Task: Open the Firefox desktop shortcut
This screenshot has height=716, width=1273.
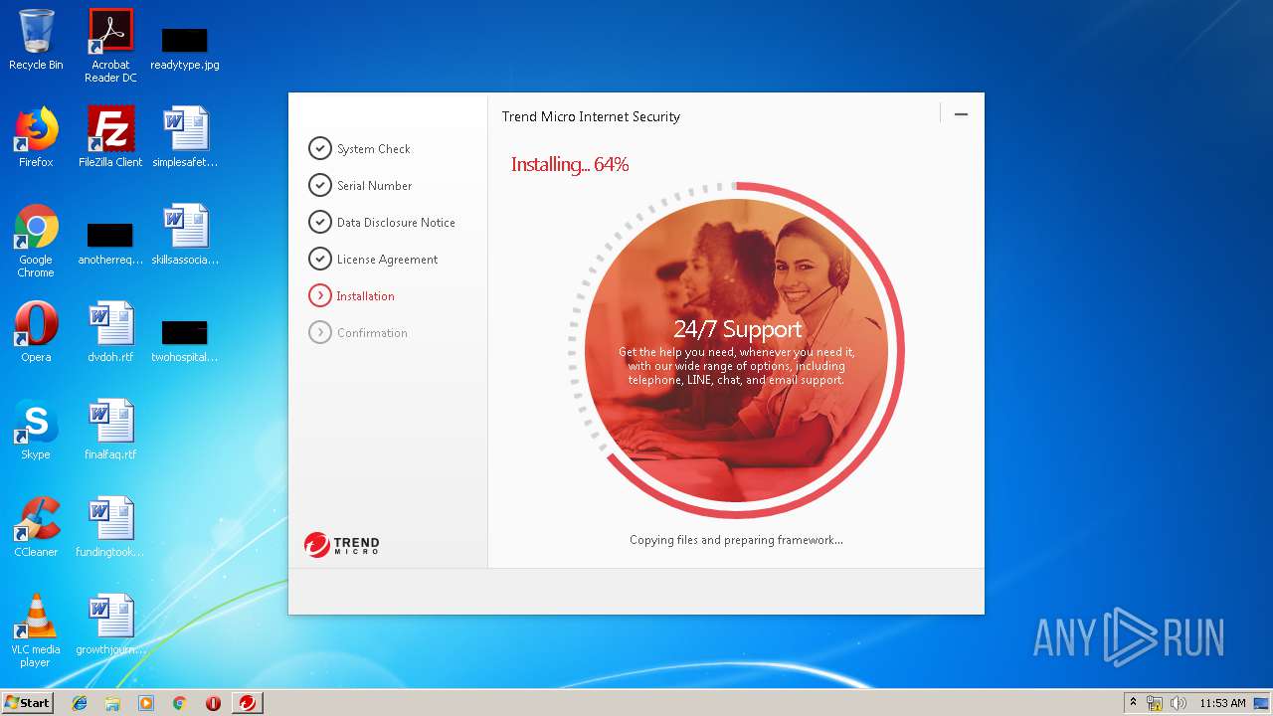Action: click(x=36, y=137)
